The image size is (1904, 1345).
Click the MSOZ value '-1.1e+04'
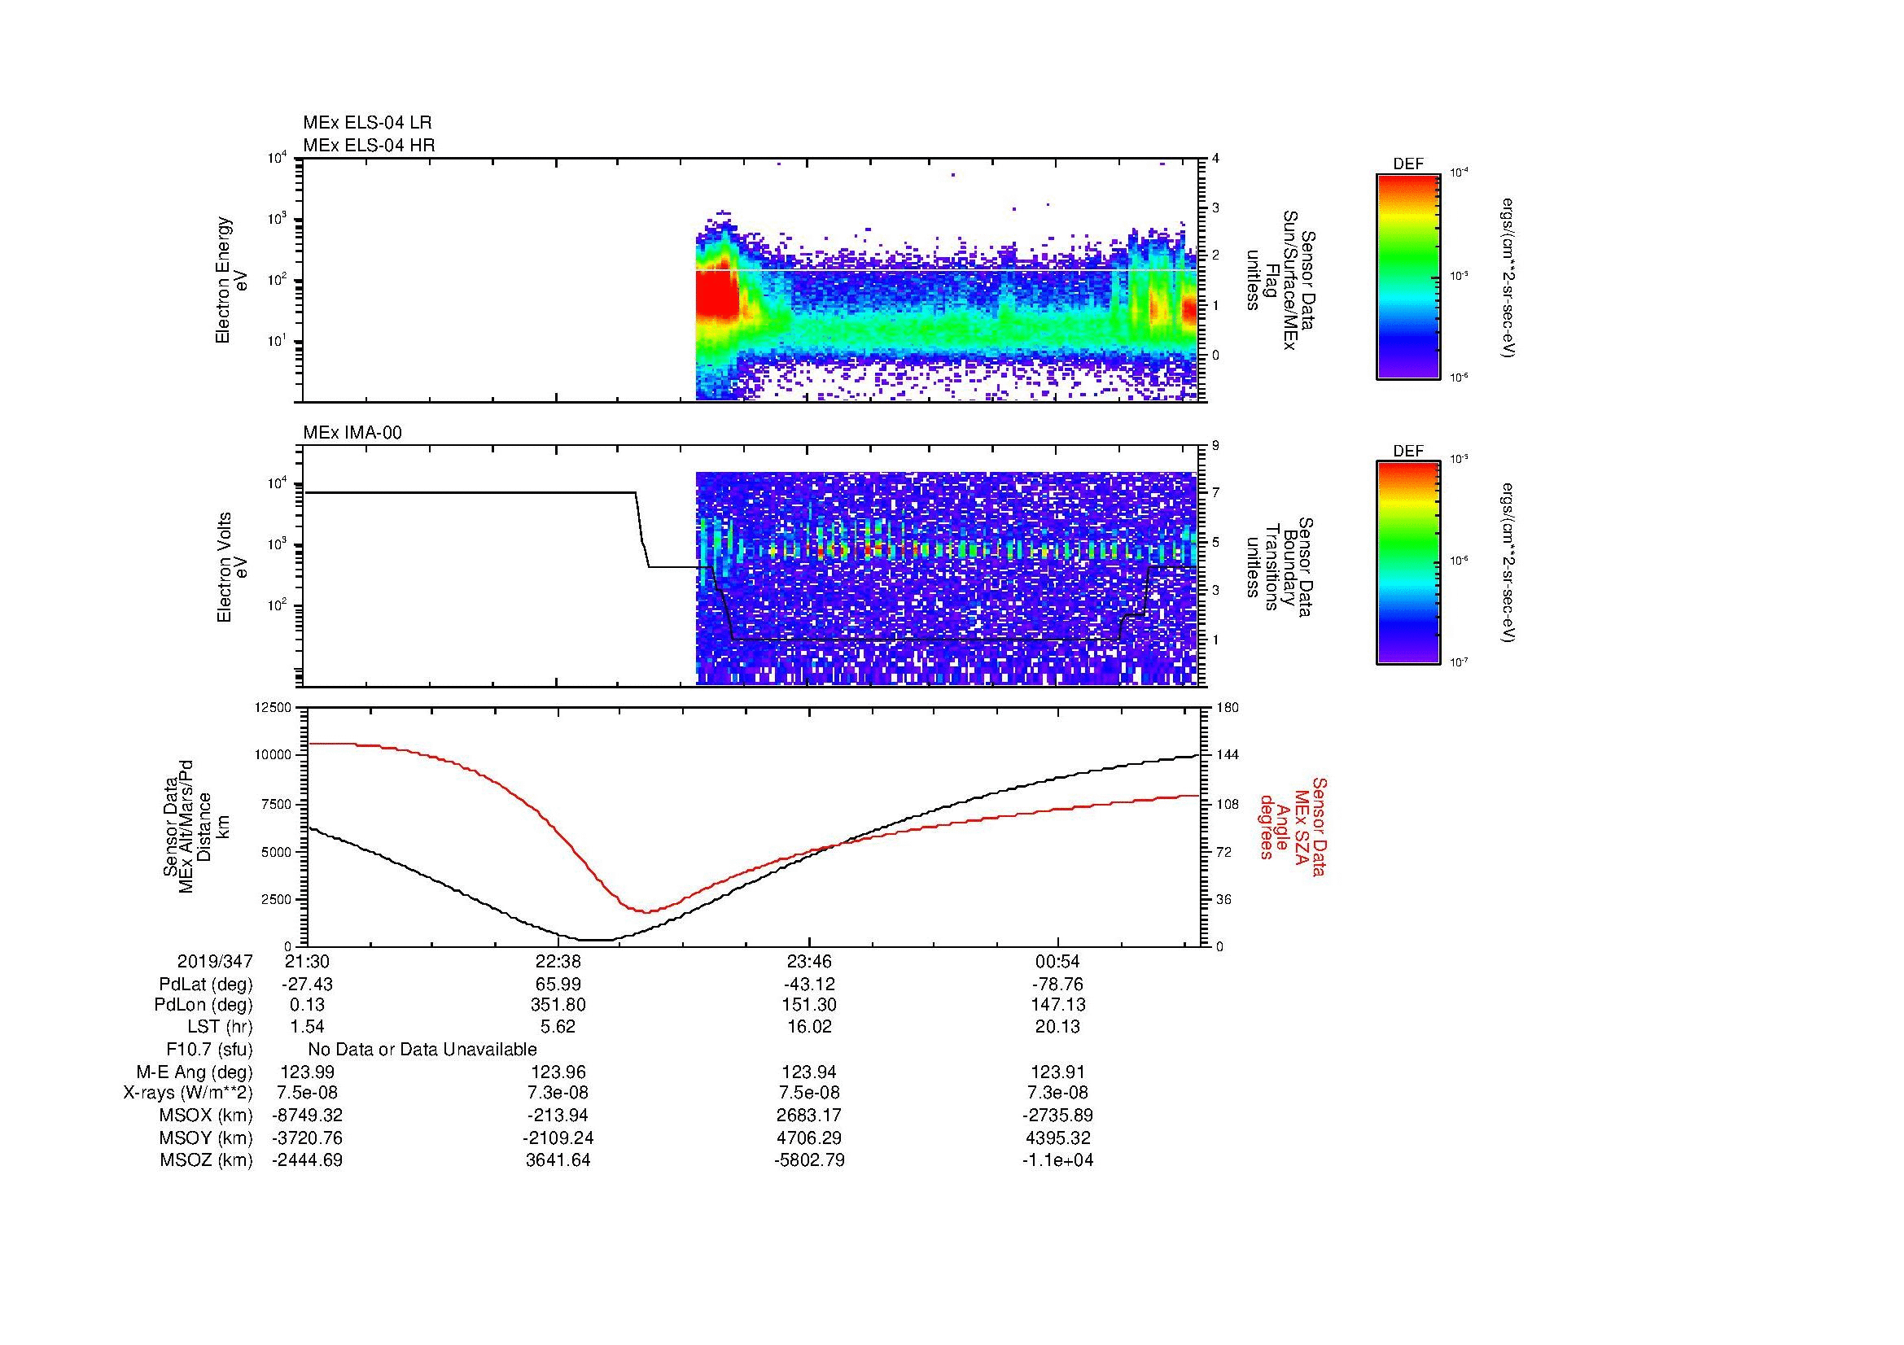[1058, 1161]
